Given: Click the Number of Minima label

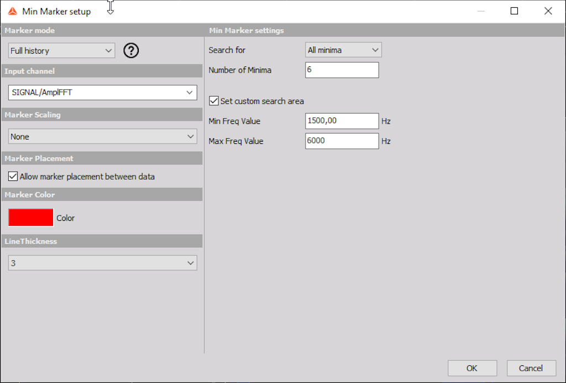Looking at the screenshot, I should click(240, 70).
